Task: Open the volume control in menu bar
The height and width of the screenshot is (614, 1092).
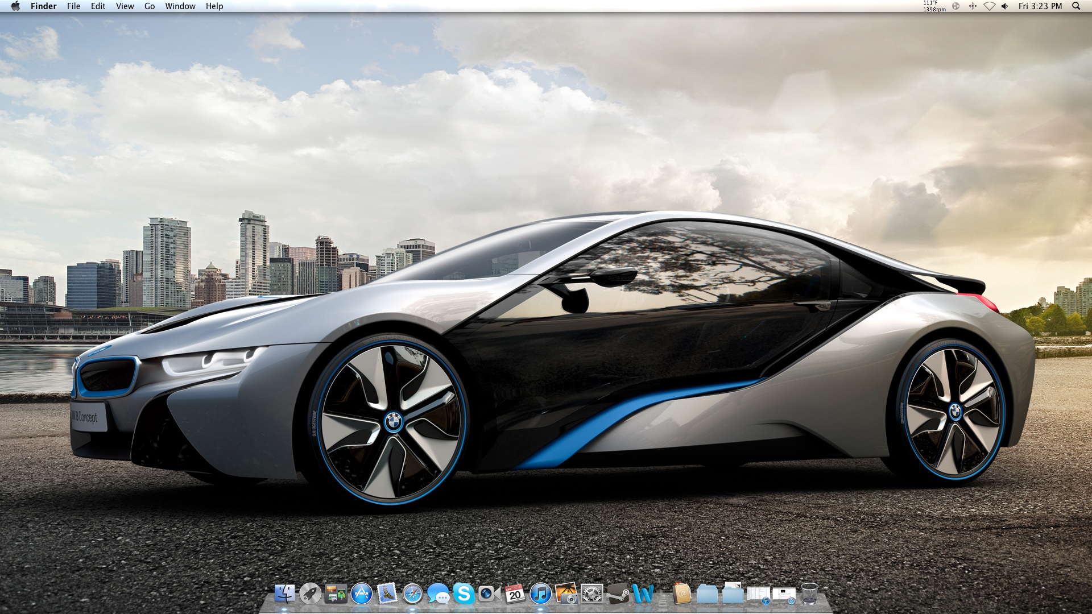Action: [x=1005, y=6]
